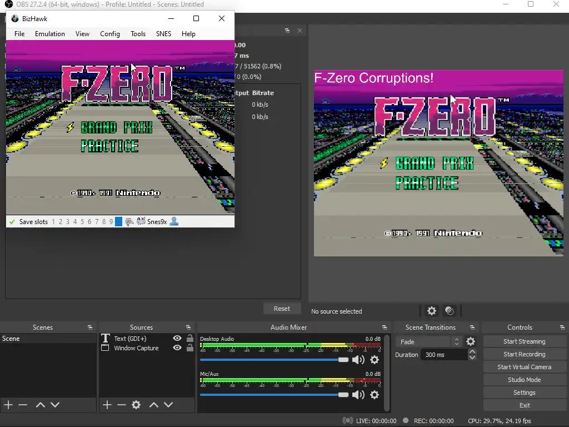569x427 pixels.
Task: Select the Window Capture source
Action: [136, 348]
